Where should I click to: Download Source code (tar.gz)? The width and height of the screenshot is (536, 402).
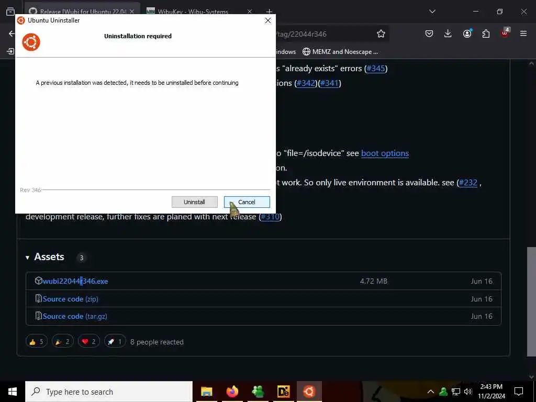[x=75, y=316]
